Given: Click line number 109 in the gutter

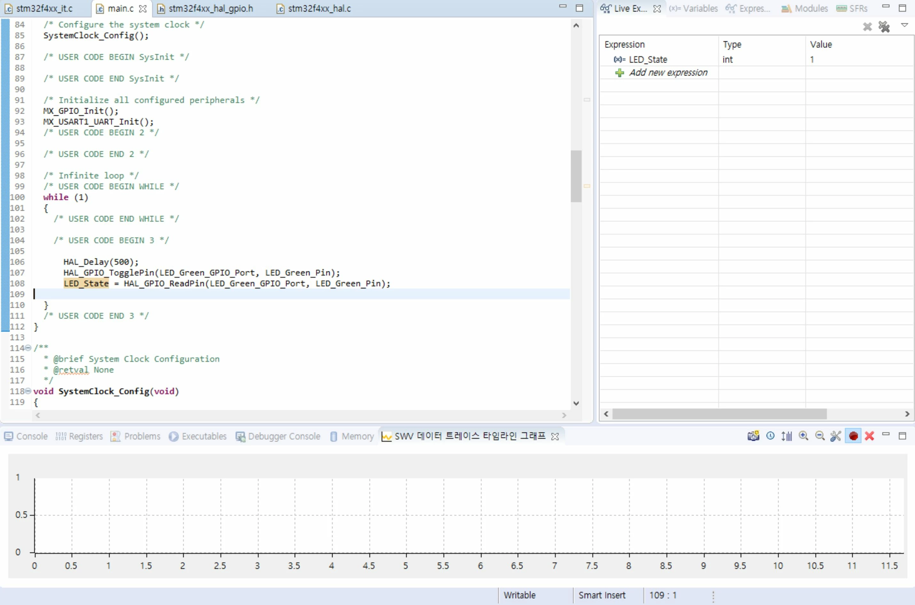Looking at the screenshot, I should pyautogui.click(x=17, y=294).
